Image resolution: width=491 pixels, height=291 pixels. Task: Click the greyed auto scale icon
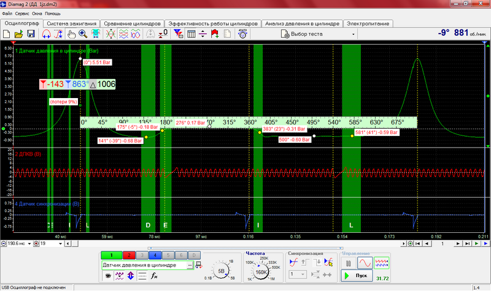[150, 34]
